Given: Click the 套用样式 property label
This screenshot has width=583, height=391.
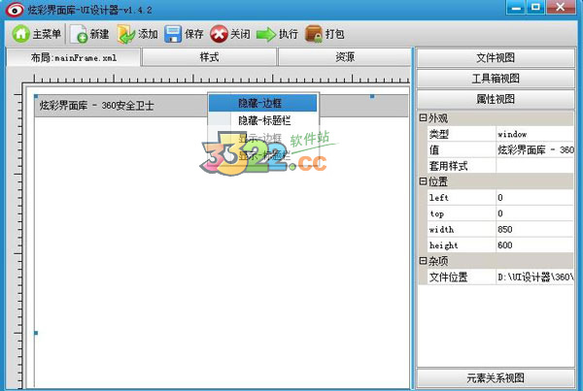Looking at the screenshot, I should (x=448, y=166).
